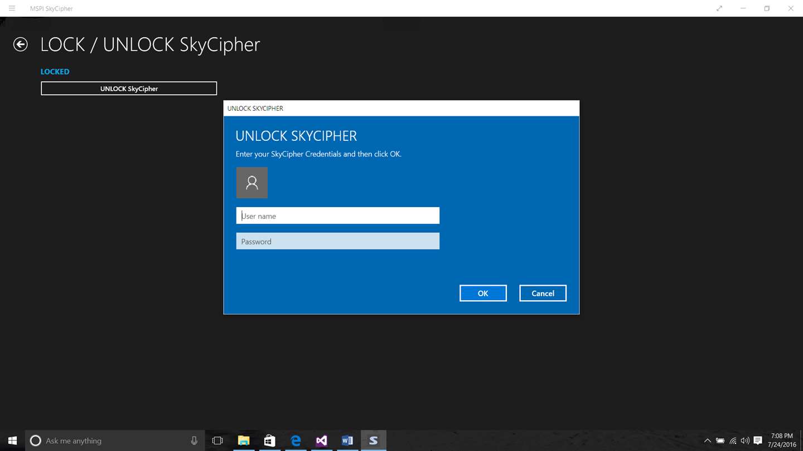
Task: Click the 'Enter your SkyCipher Credentials' instruction text
Action: (x=318, y=154)
